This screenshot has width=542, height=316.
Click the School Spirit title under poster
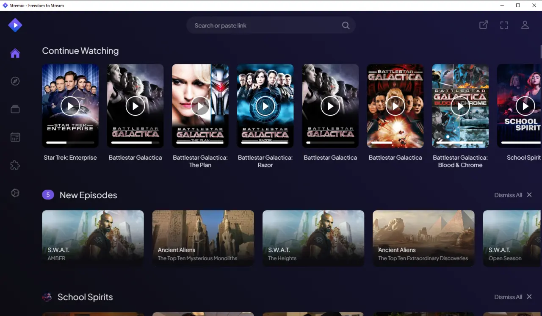coord(524,158)
